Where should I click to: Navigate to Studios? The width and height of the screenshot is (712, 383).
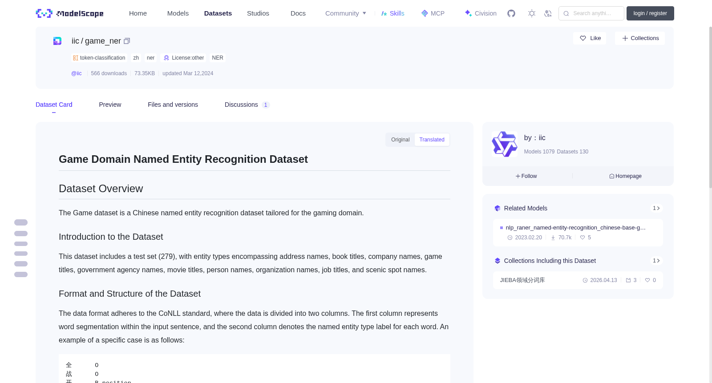click(258, 13)
